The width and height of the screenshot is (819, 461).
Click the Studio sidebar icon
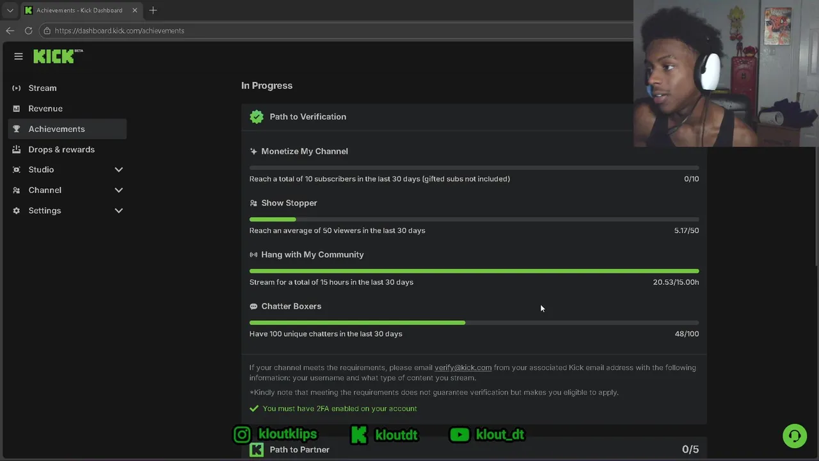point(17,170)
